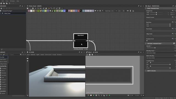Click the first icon of the graph toolbar
176x99 pixels.
pyautogui.click(x=28, y=8)
